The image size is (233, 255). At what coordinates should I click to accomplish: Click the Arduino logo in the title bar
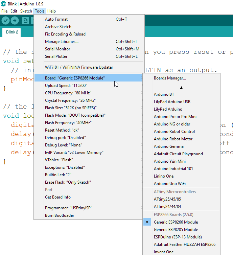tap(3, 4)
